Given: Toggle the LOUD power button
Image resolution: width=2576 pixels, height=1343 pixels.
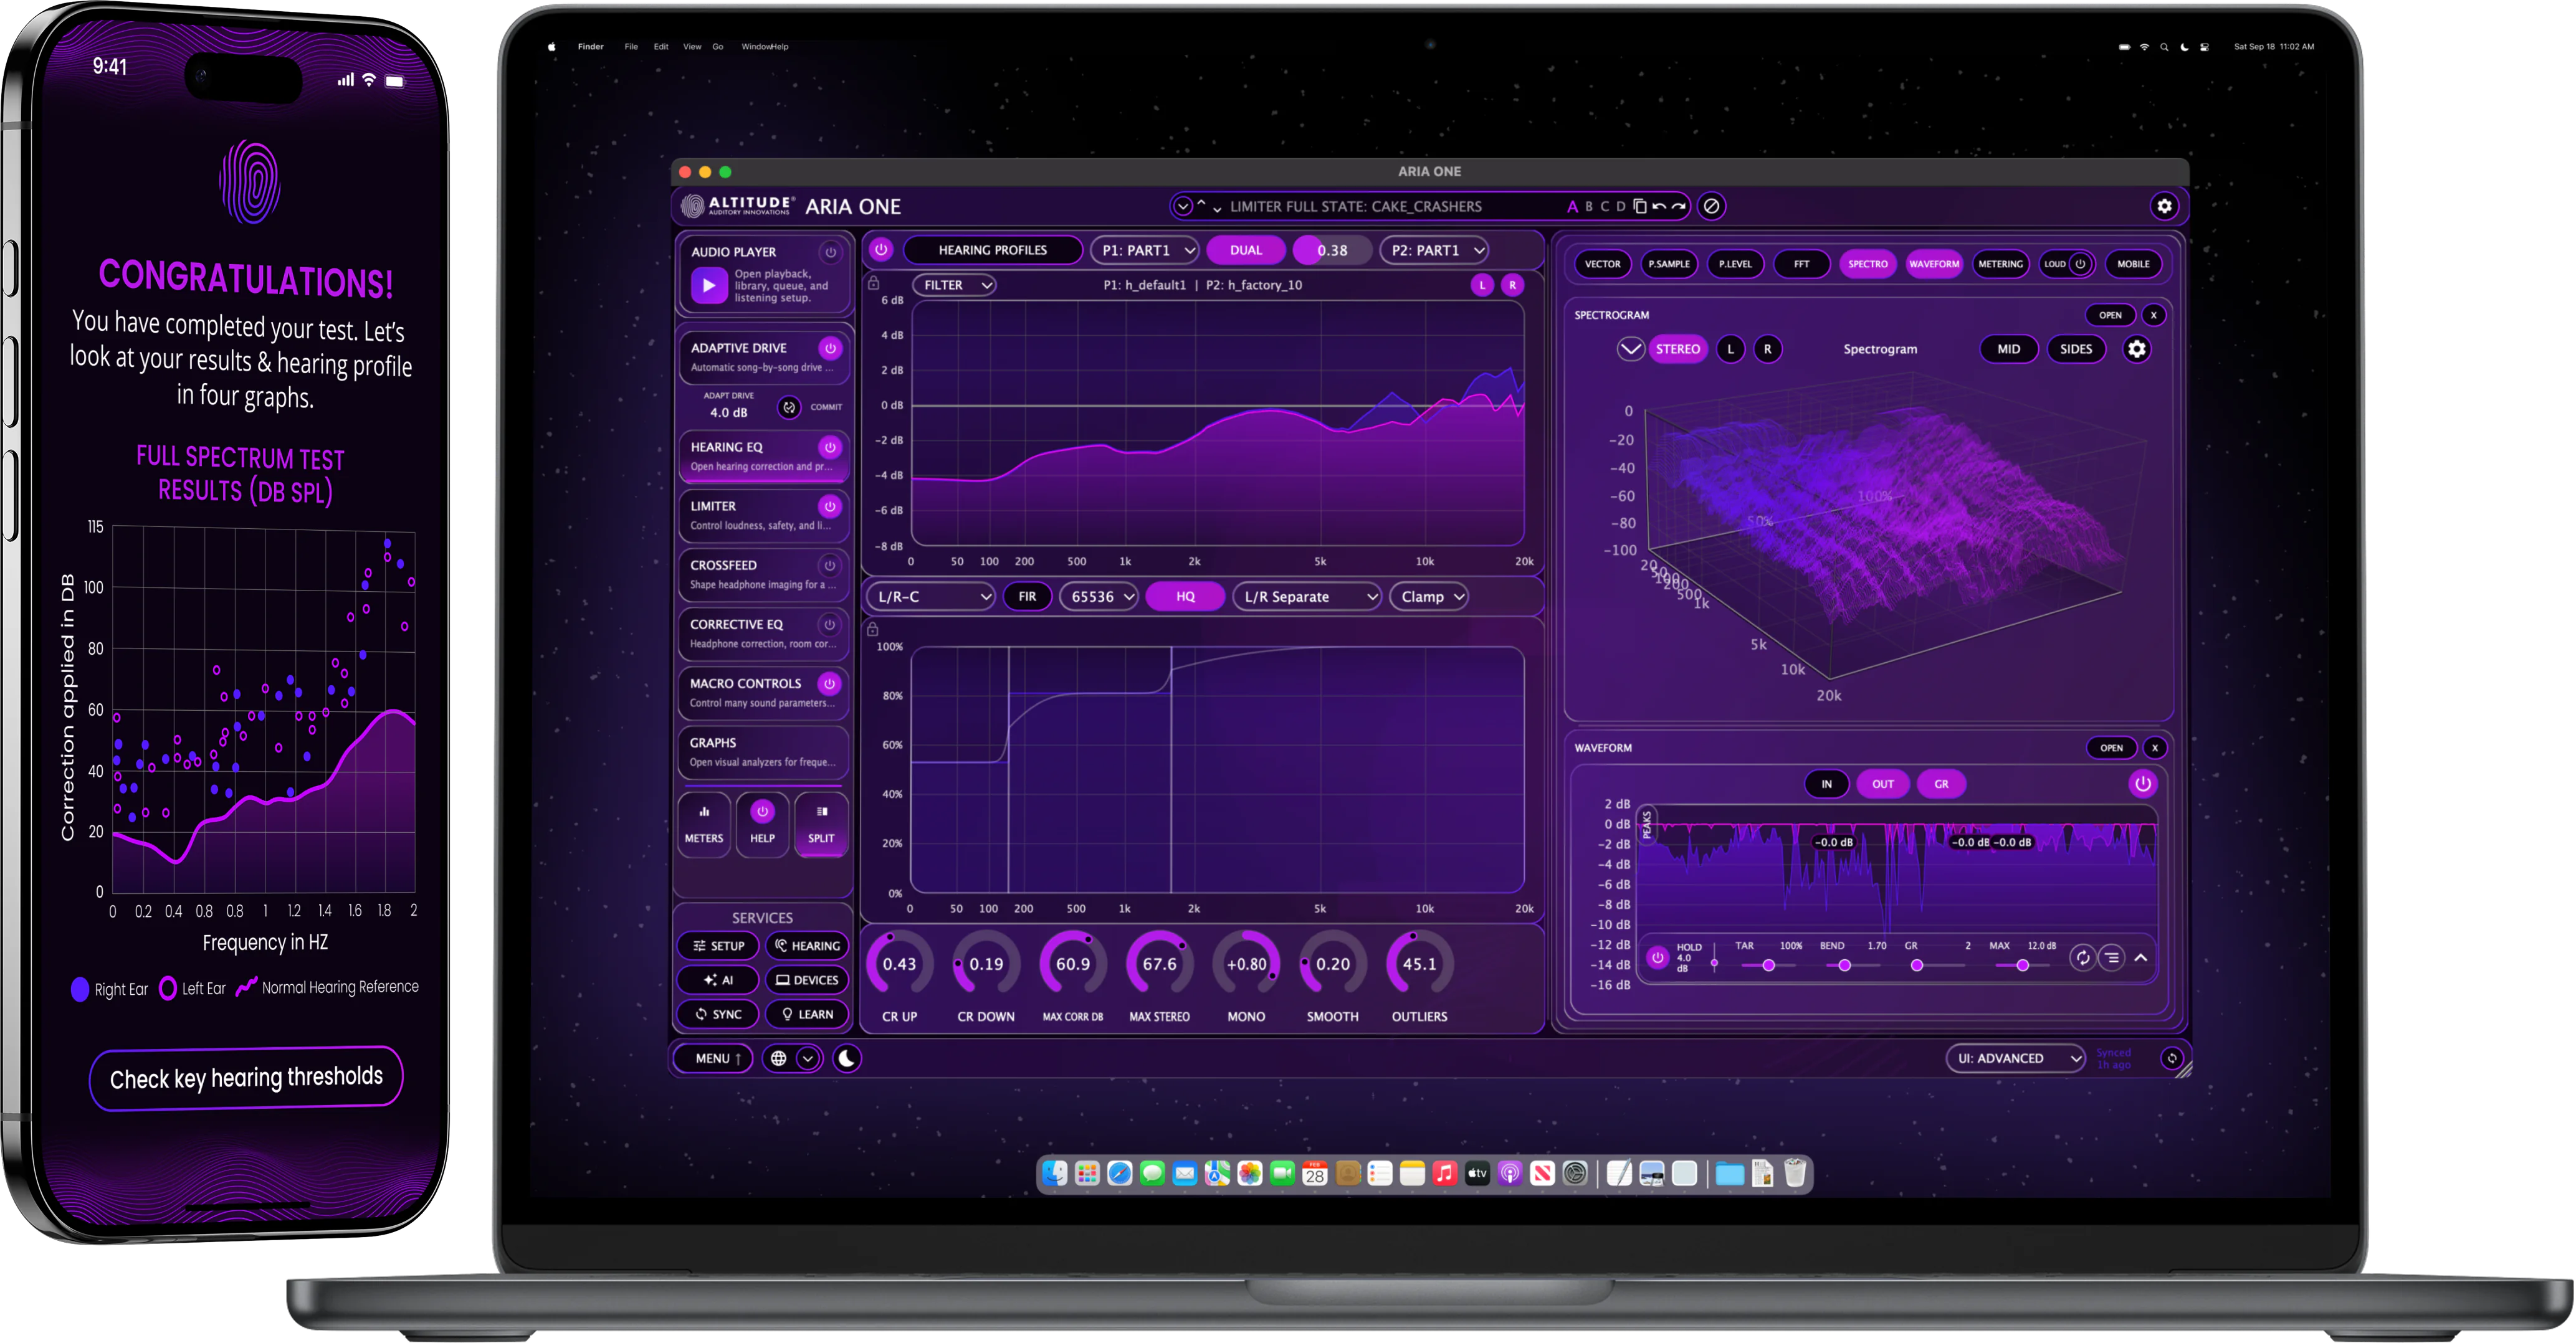Looking at the screenshot, I should click(x=2080, y=264).
